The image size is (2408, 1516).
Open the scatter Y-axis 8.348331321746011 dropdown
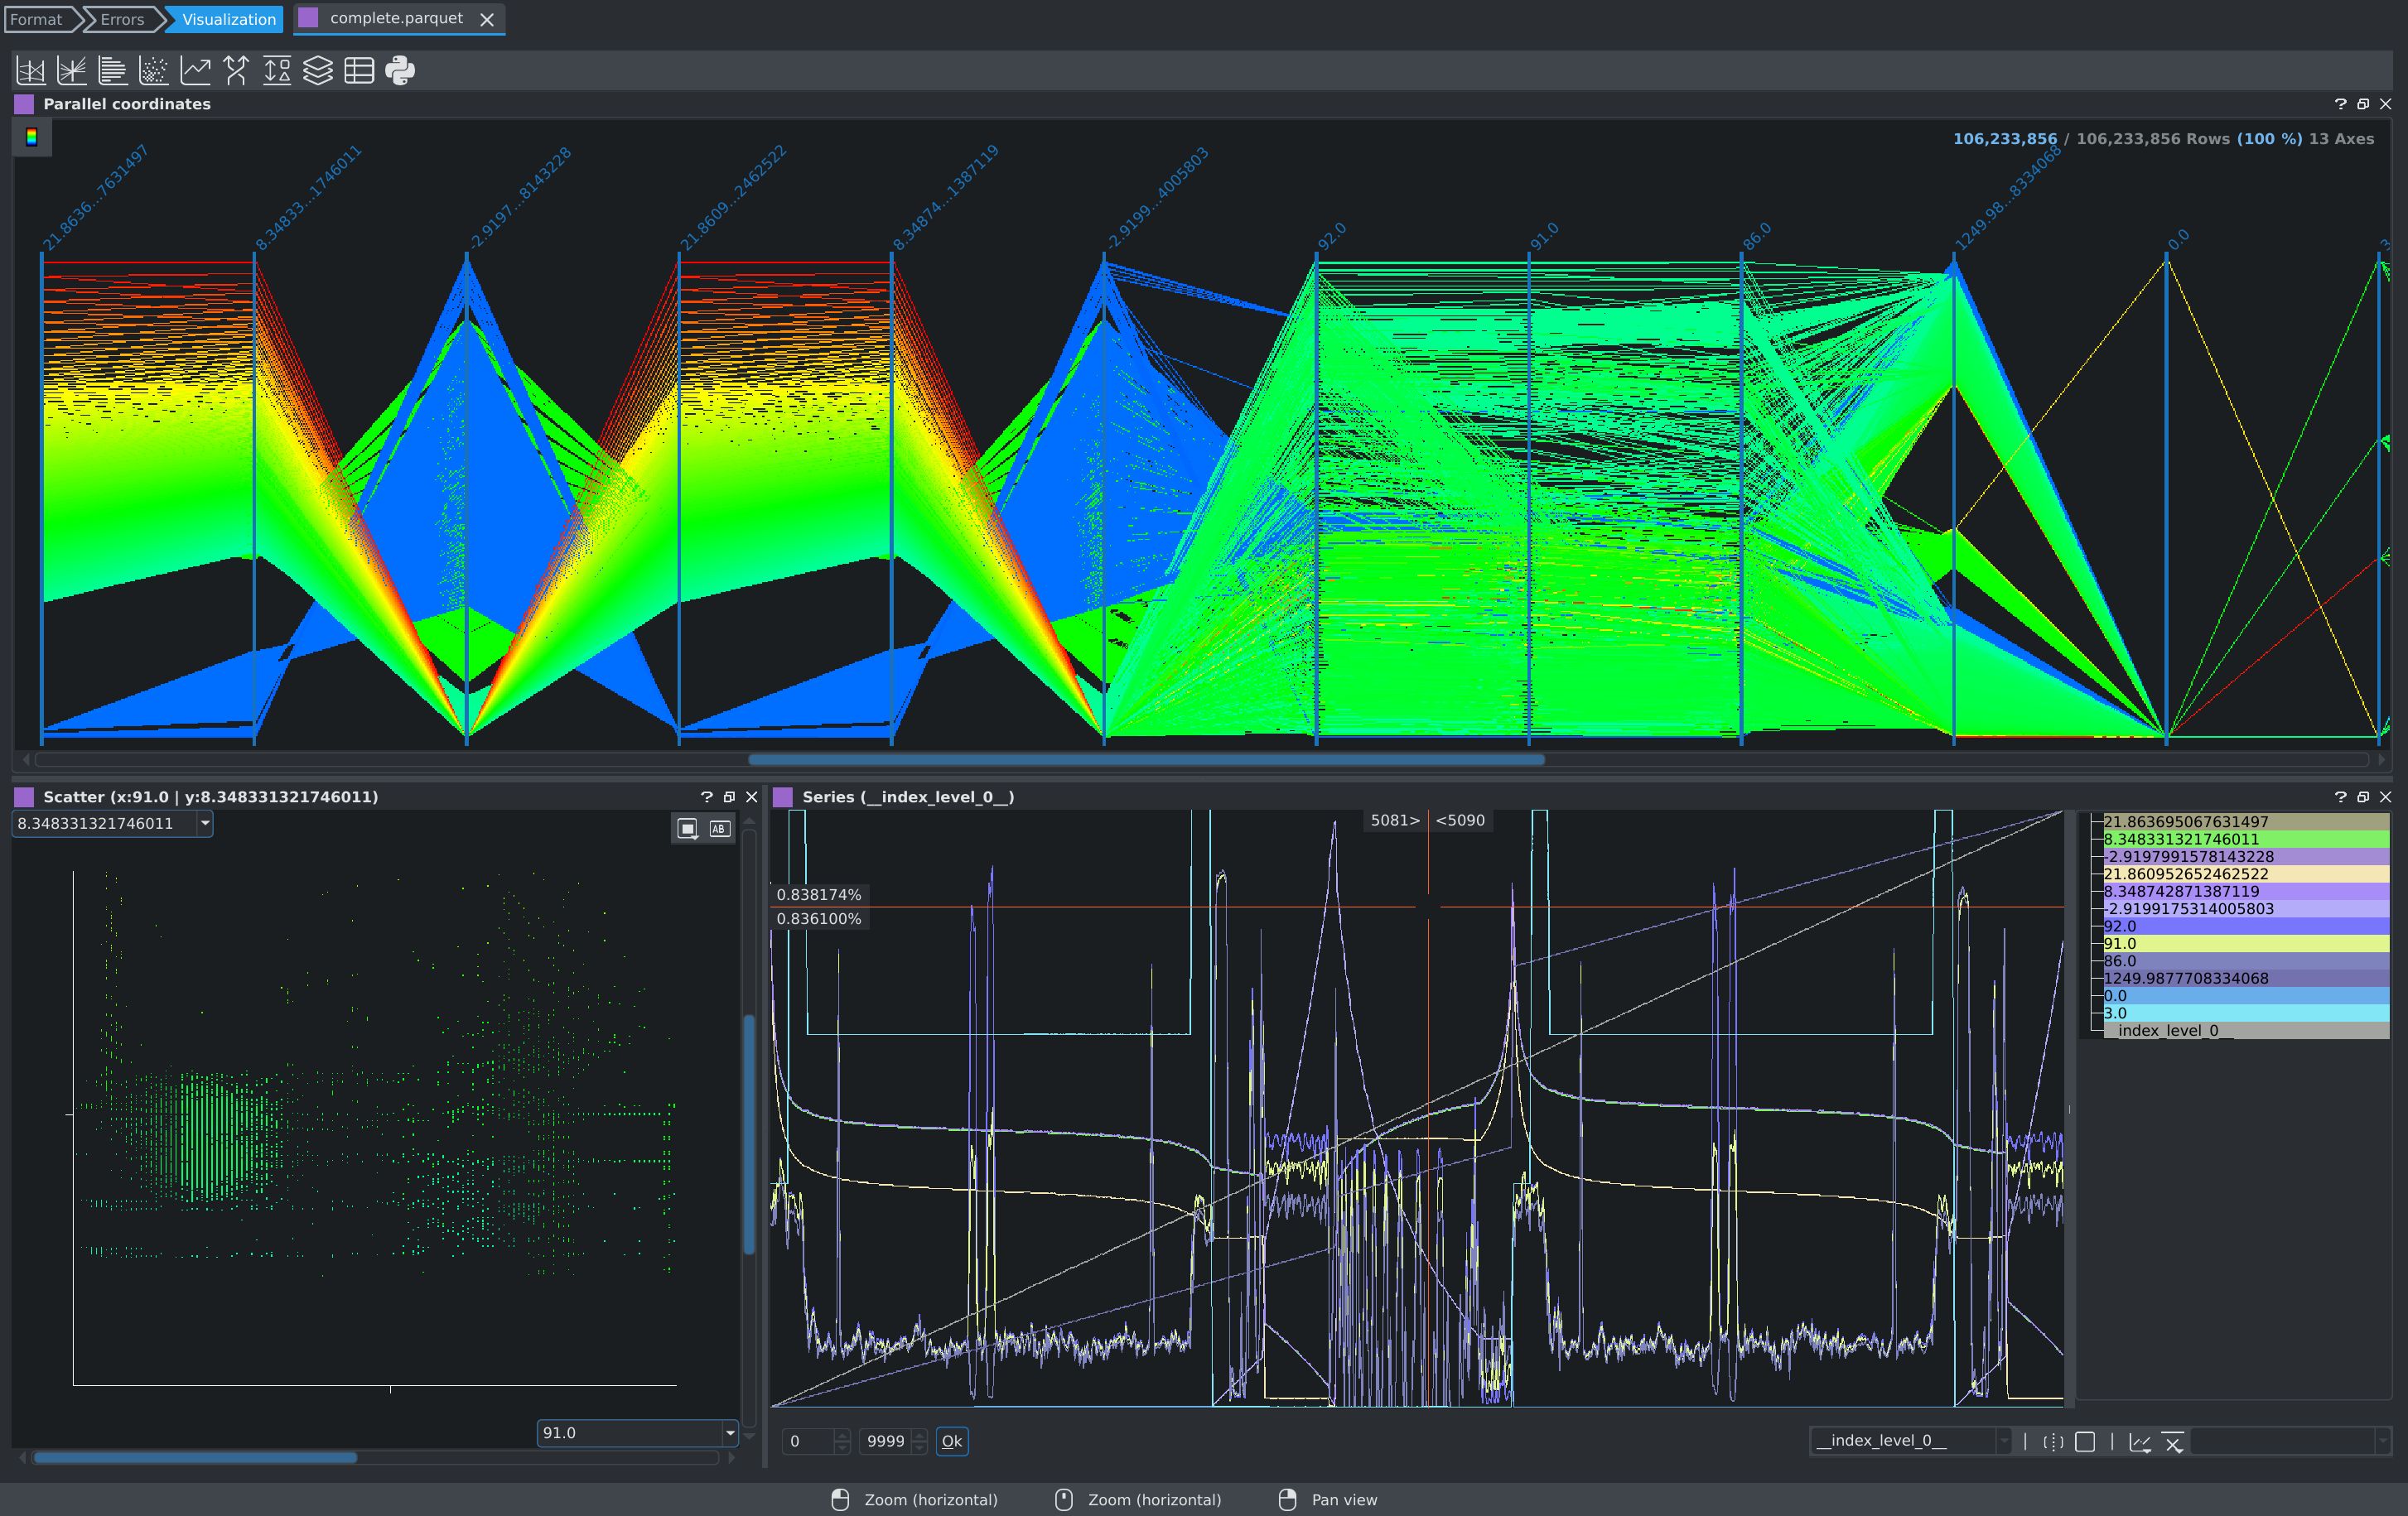pos(205,824)
